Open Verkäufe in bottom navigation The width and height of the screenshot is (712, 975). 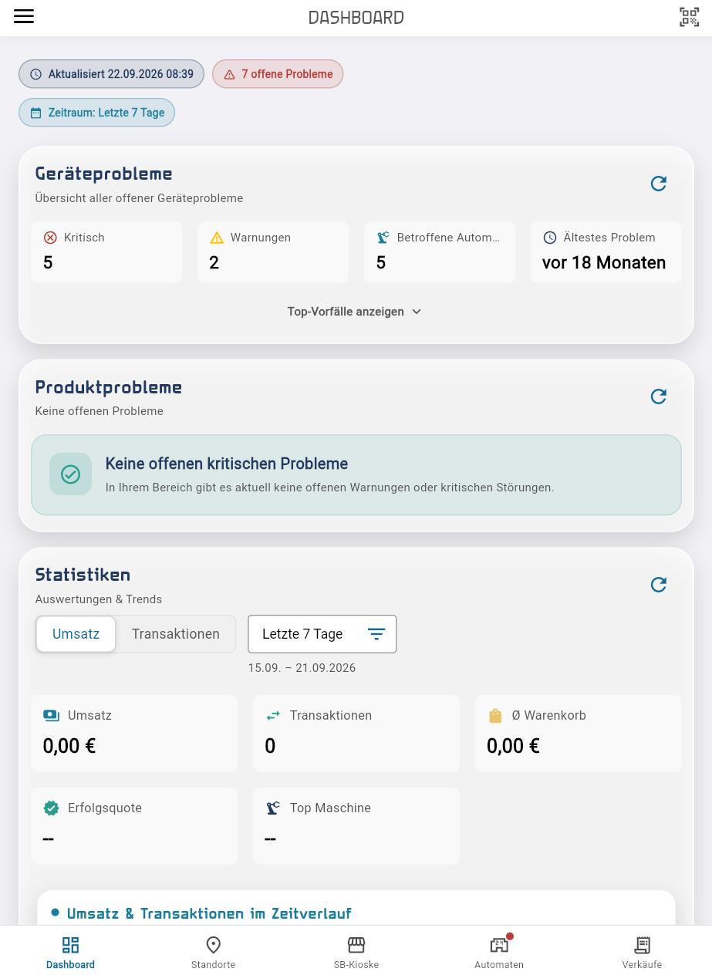pos(642,952)
